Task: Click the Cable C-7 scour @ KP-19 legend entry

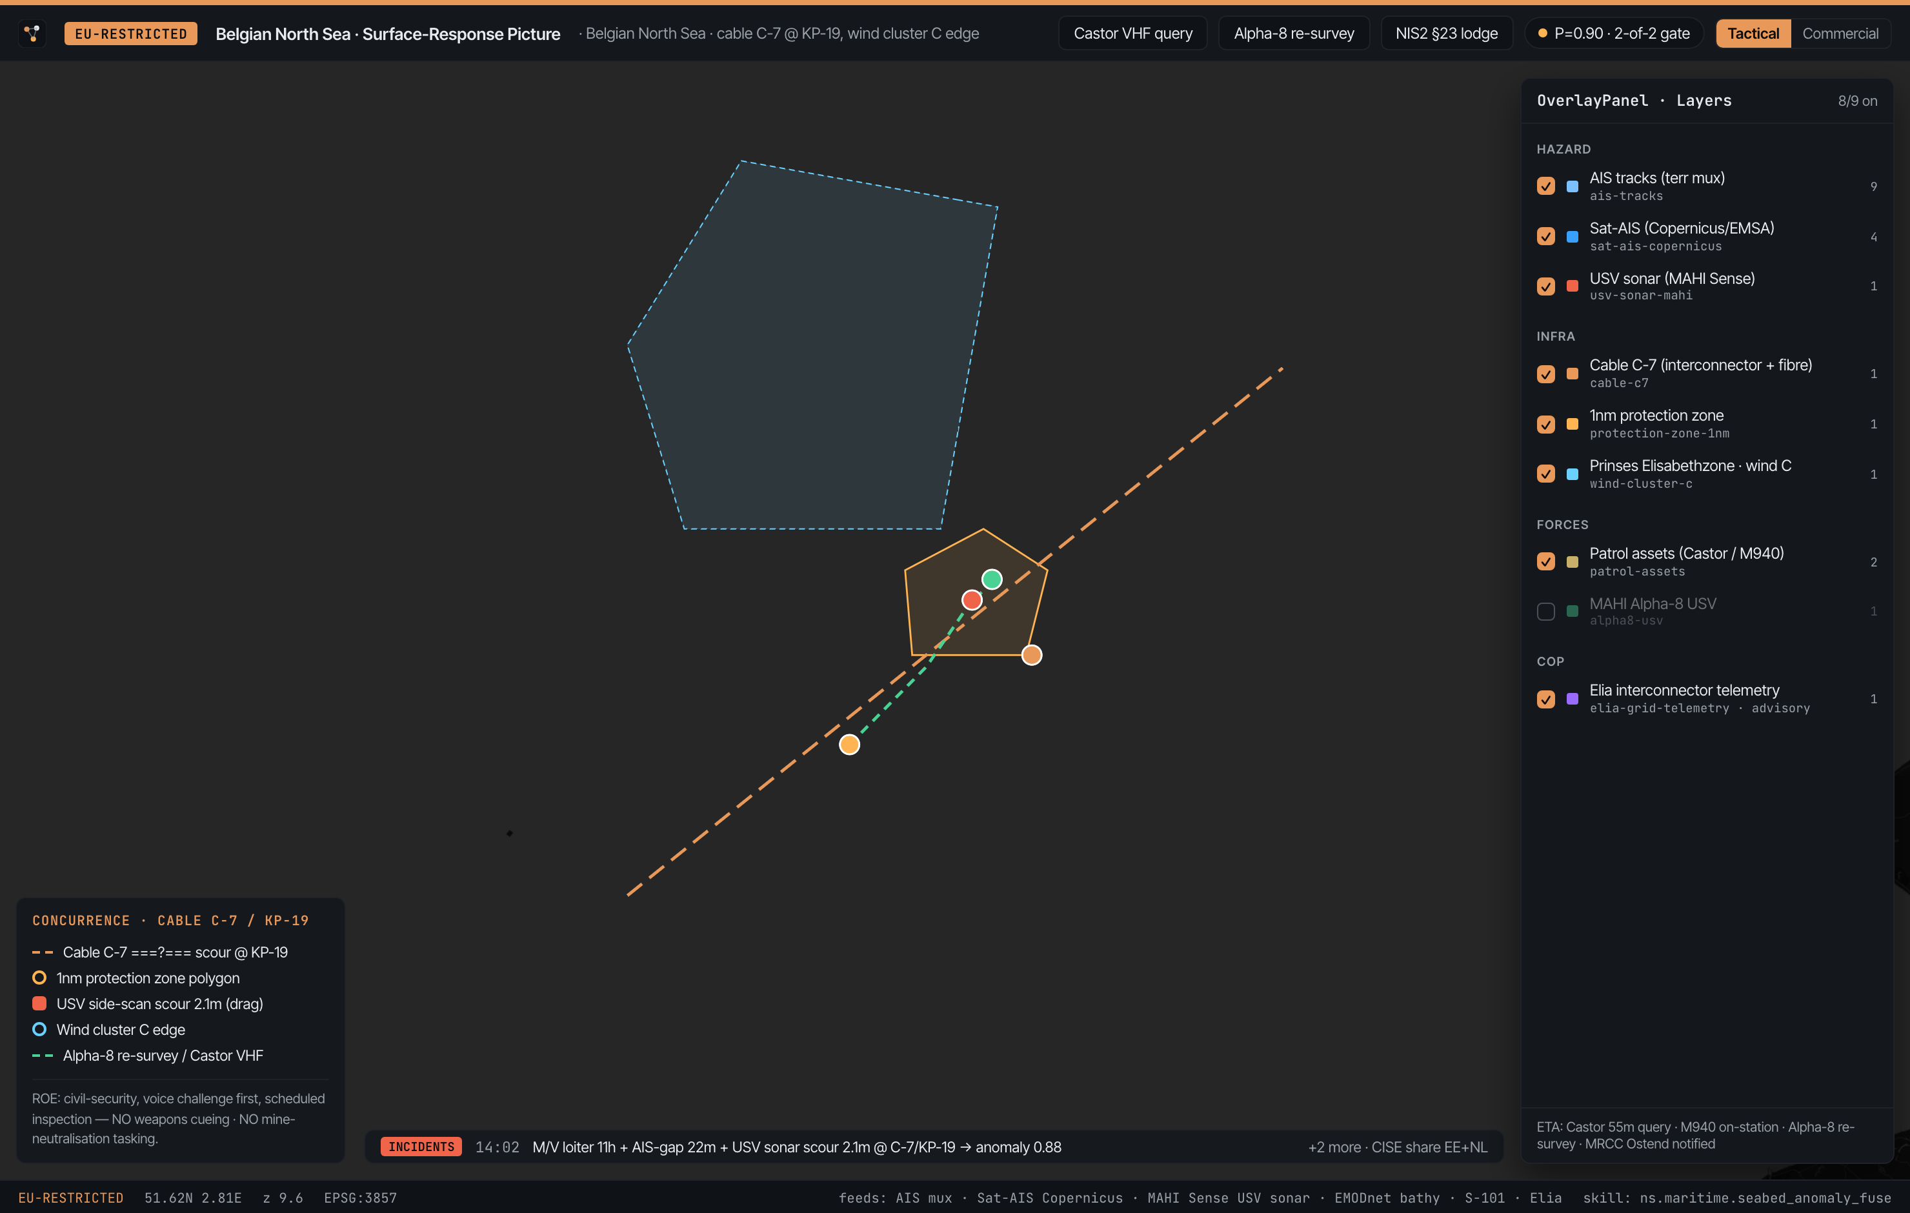Action: 160,952
